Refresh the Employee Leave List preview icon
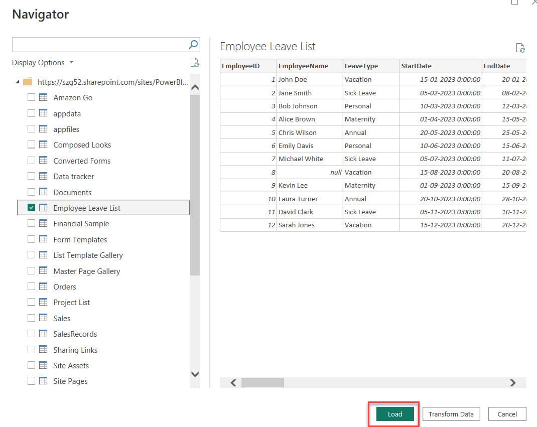The height and width of the screenshot is (427, 537). tap(520, 48)
